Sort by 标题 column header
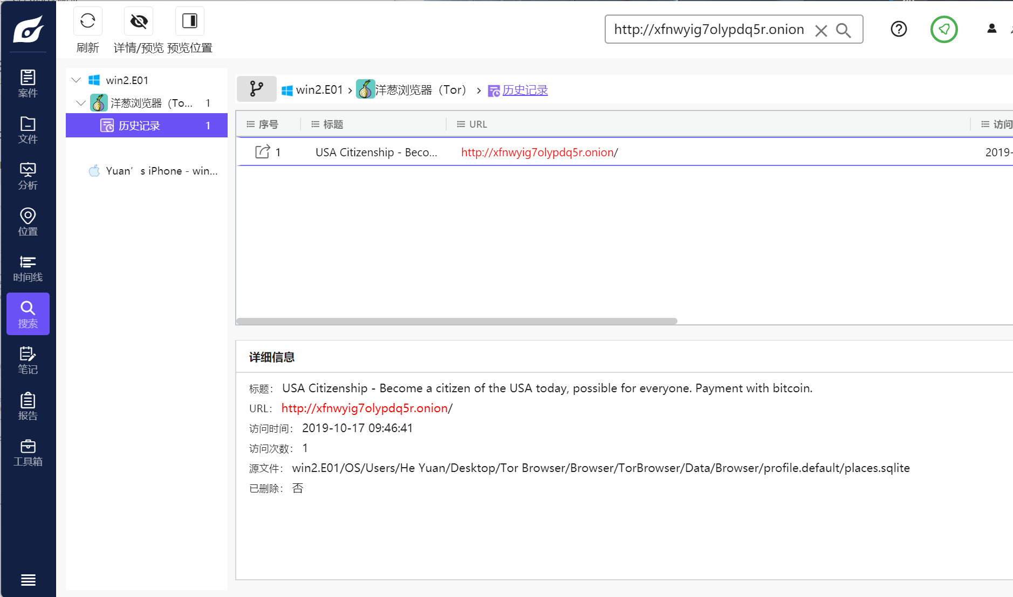 [333, 124]
